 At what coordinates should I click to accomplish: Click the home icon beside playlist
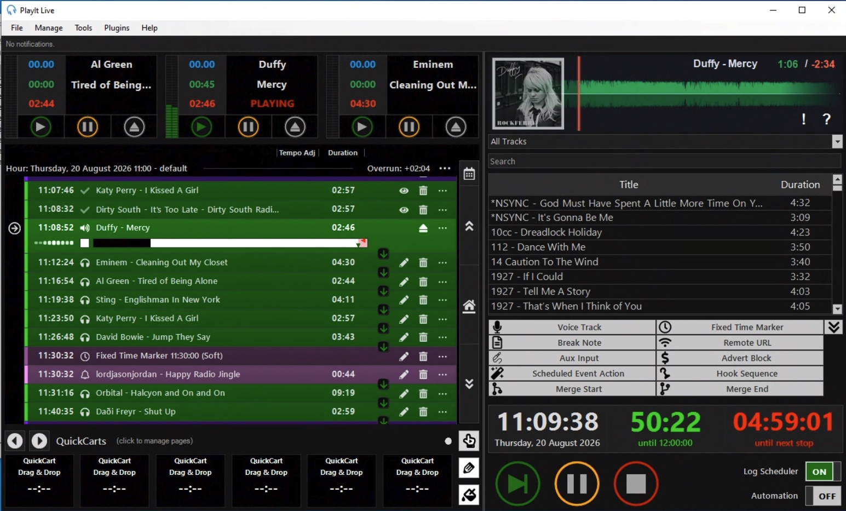(469, 306)
